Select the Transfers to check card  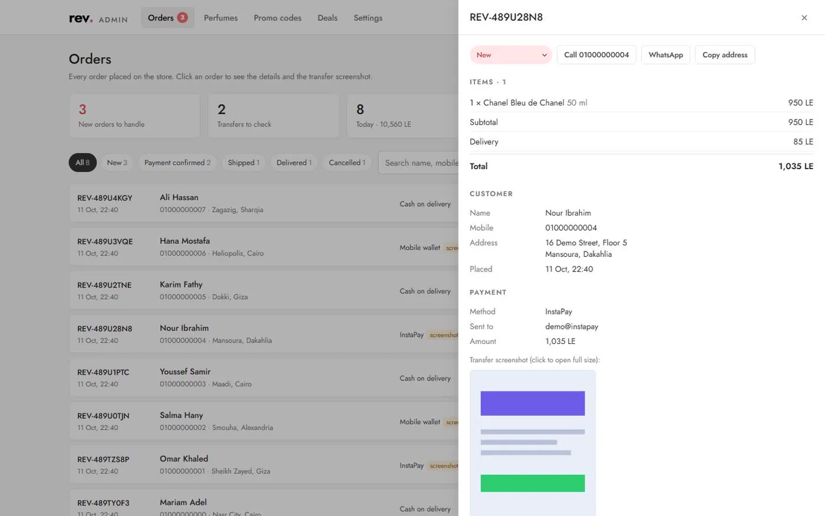(273, 115)
